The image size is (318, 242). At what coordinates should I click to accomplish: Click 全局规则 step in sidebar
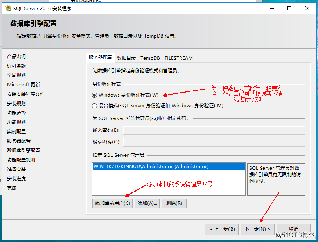(16, 75)
